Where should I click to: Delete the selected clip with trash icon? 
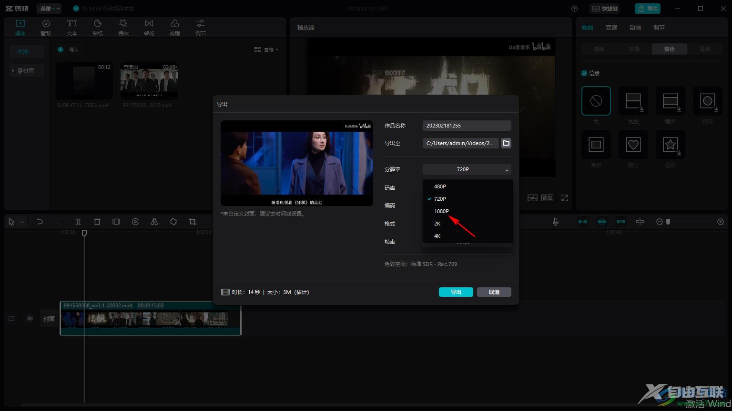97,222
